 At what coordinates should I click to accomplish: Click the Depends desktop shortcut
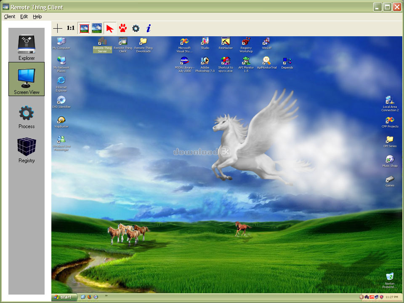click(287, 63)
